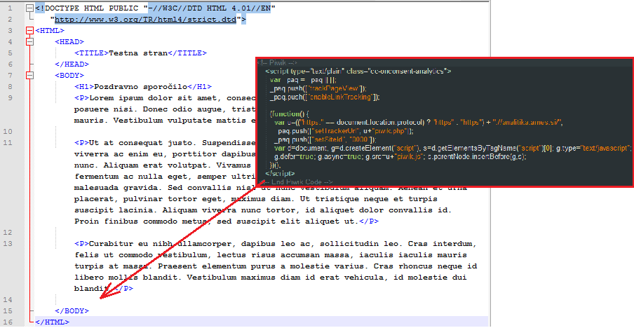Select line number 5 in the margin
Image resolution: width=634 pixels, height=328 pixels.
(x=10, y=53)
